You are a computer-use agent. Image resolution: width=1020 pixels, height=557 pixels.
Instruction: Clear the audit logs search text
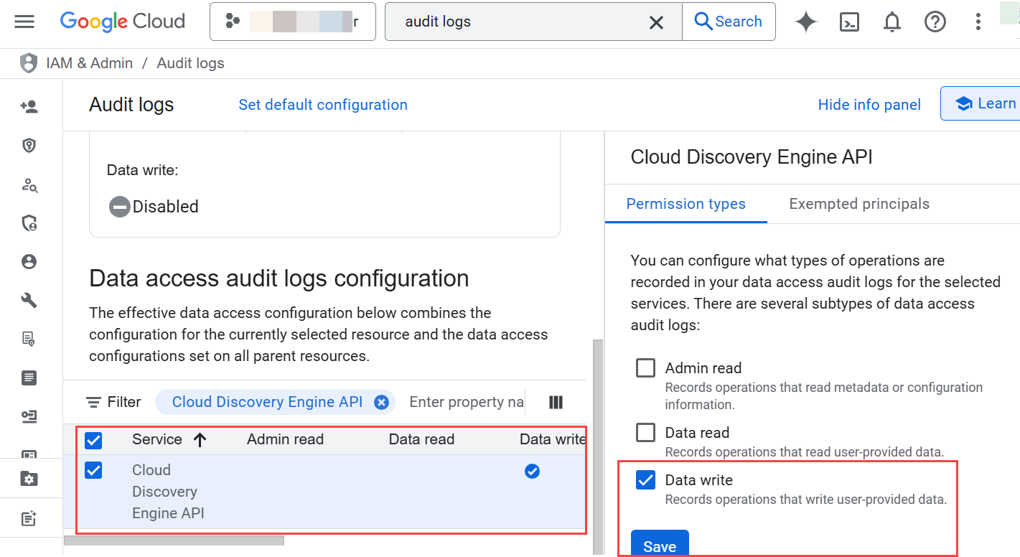point(656,22)
